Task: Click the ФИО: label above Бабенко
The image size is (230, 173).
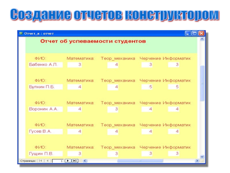Action: [x=40, y=59]
